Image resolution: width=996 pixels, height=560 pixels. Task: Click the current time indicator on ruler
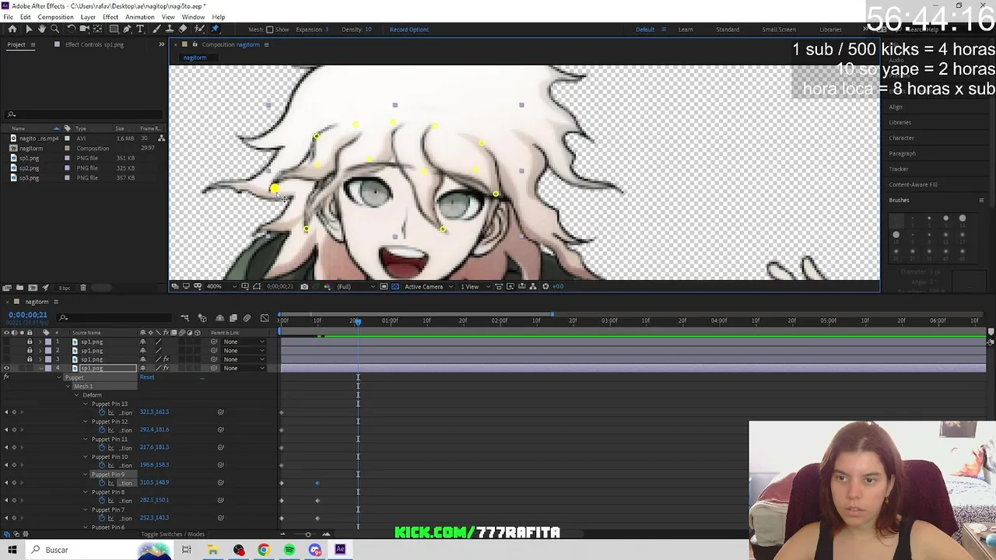[357, 320]
